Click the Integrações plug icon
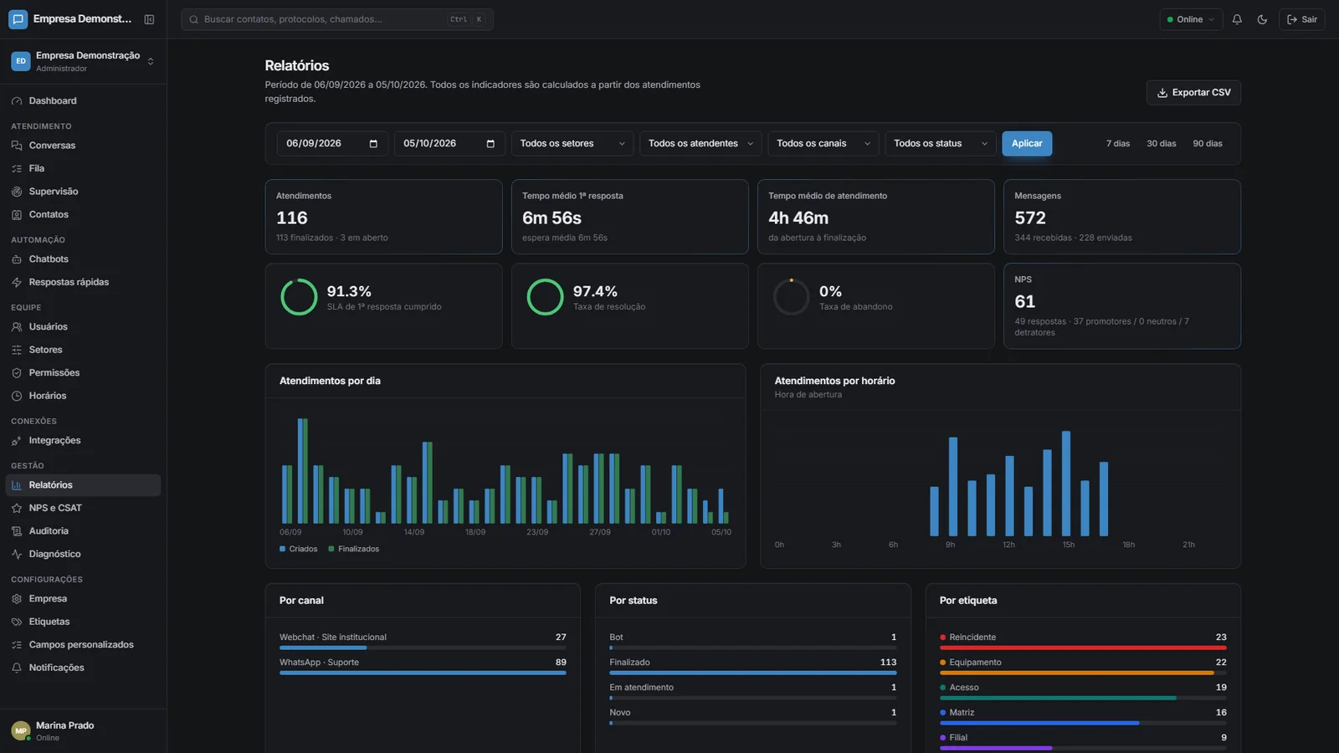The width and height of the screenshot is (1339, 753). [17, 441]
